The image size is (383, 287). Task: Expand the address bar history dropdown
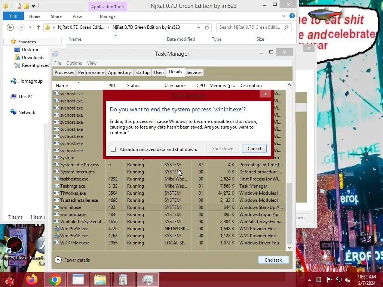point(199,27)
